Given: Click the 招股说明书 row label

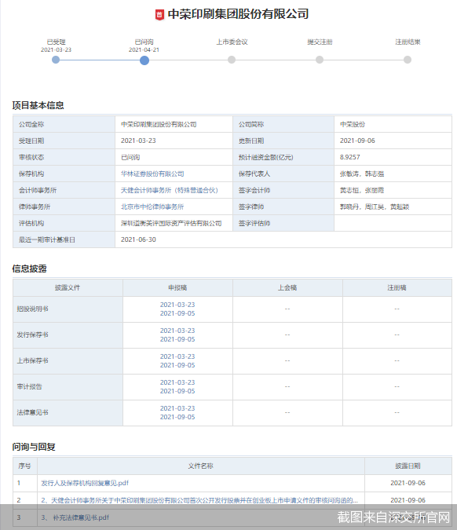Looking at the screenshot, I should coord(33,309).
